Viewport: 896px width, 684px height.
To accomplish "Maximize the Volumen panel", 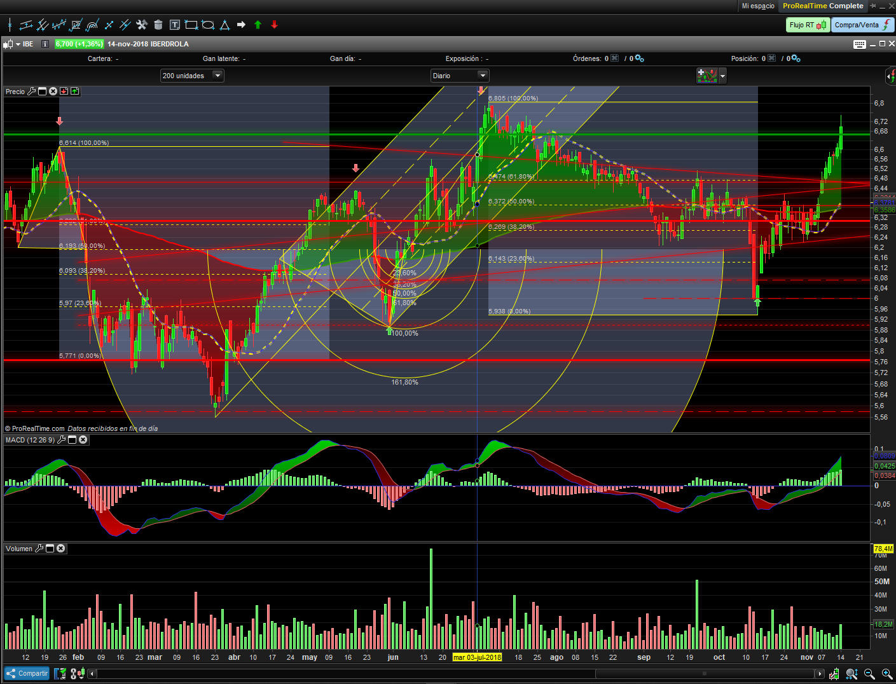I will click(50, 549).
